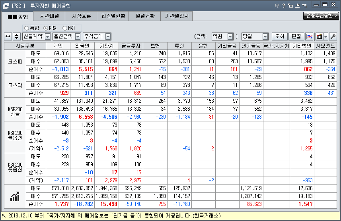Click the -59,140 금융투자 net buy cell

pyautogui.click(x=131, y=204)
